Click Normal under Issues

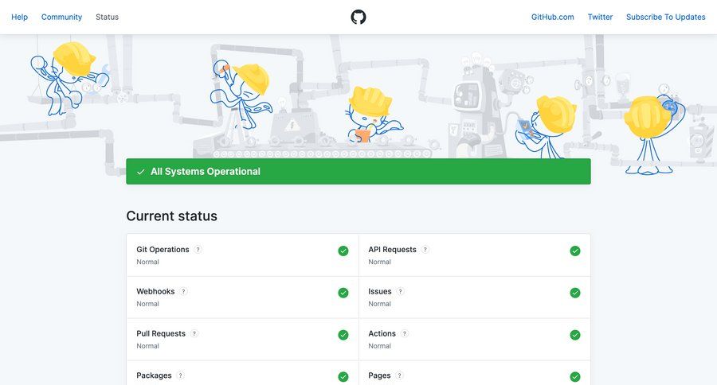[x=379, y=304]
